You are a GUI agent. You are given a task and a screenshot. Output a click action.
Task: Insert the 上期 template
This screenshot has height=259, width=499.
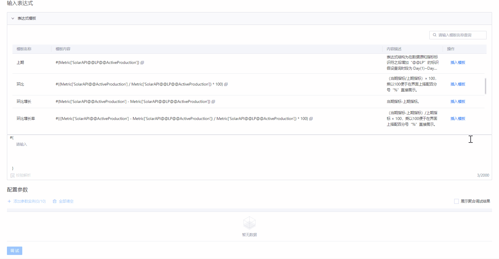[458, 63]
